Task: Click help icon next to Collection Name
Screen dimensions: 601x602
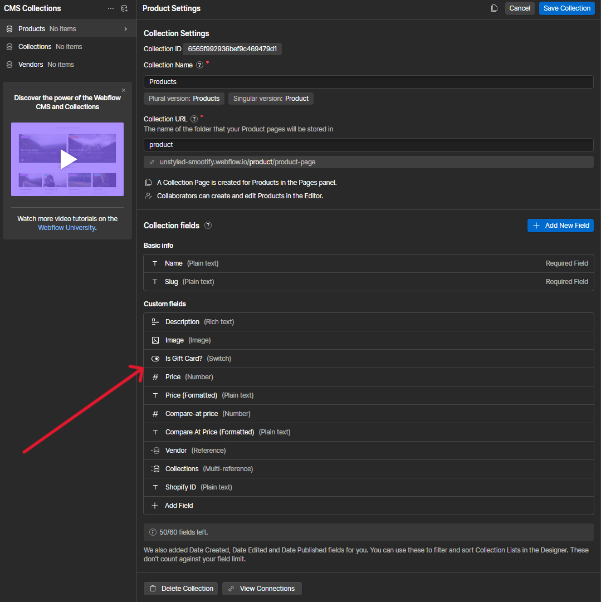Action: (199, 65)
